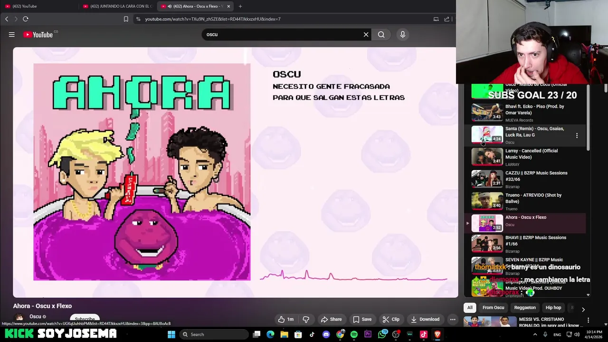The image size is (608, 342).
Task: Create a clip with the Clip button
Action: click(391, 319)
